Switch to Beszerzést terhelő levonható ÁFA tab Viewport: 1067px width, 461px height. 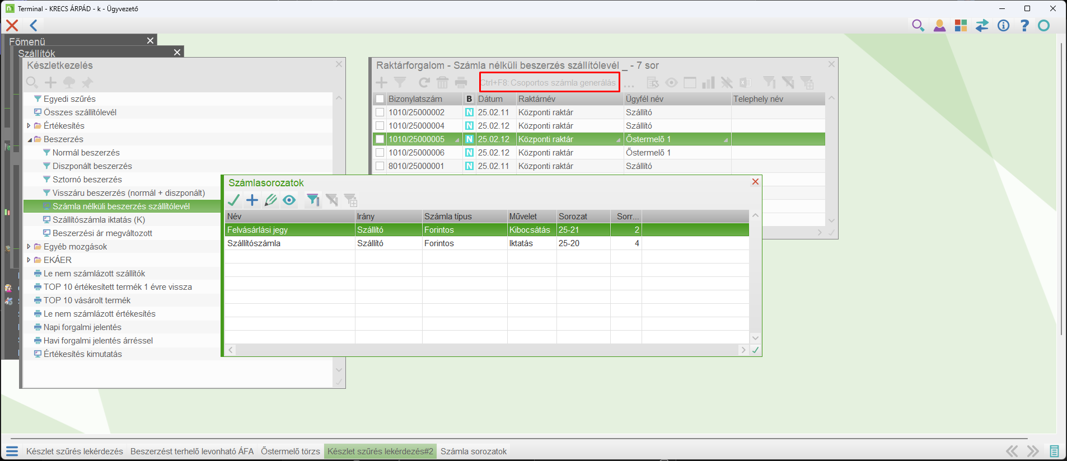(x=192, y=451)
